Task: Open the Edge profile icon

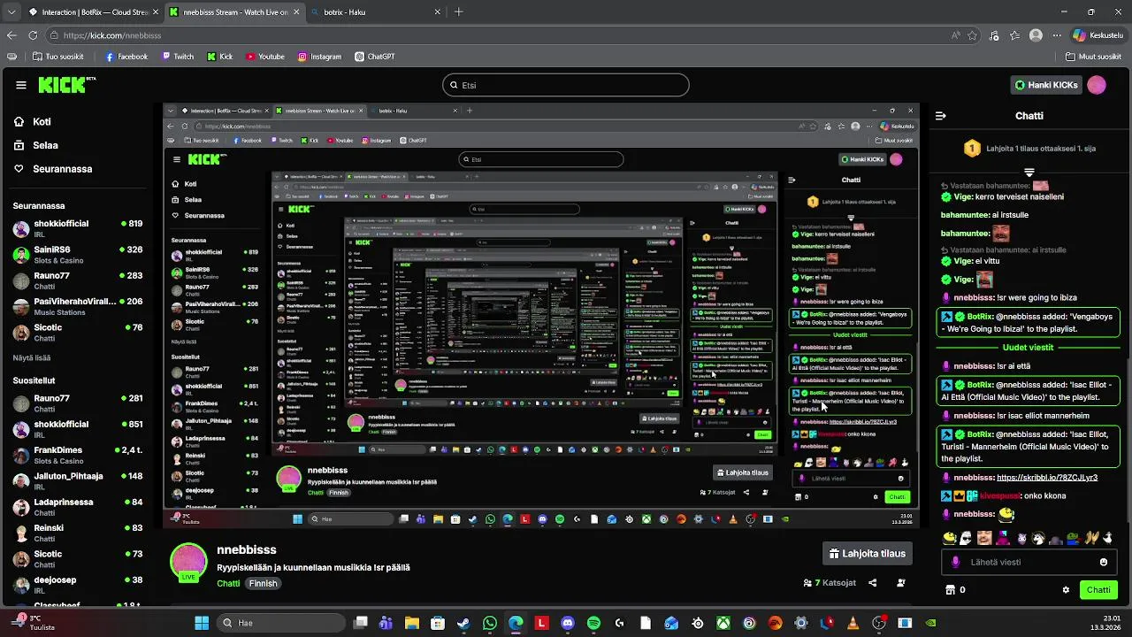Action: 1036,35
